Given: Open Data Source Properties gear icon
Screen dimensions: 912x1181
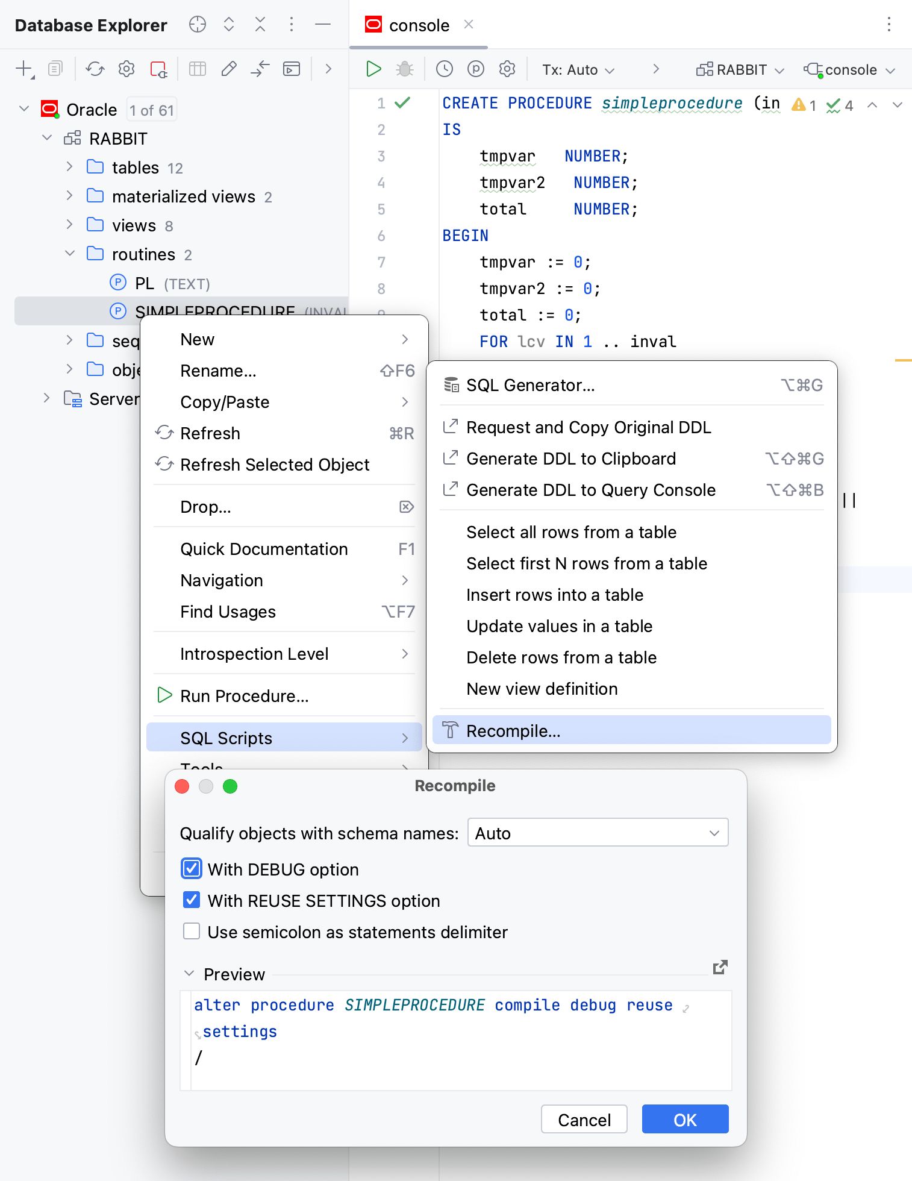Looking at the screenshot, I should click(126, 69).
